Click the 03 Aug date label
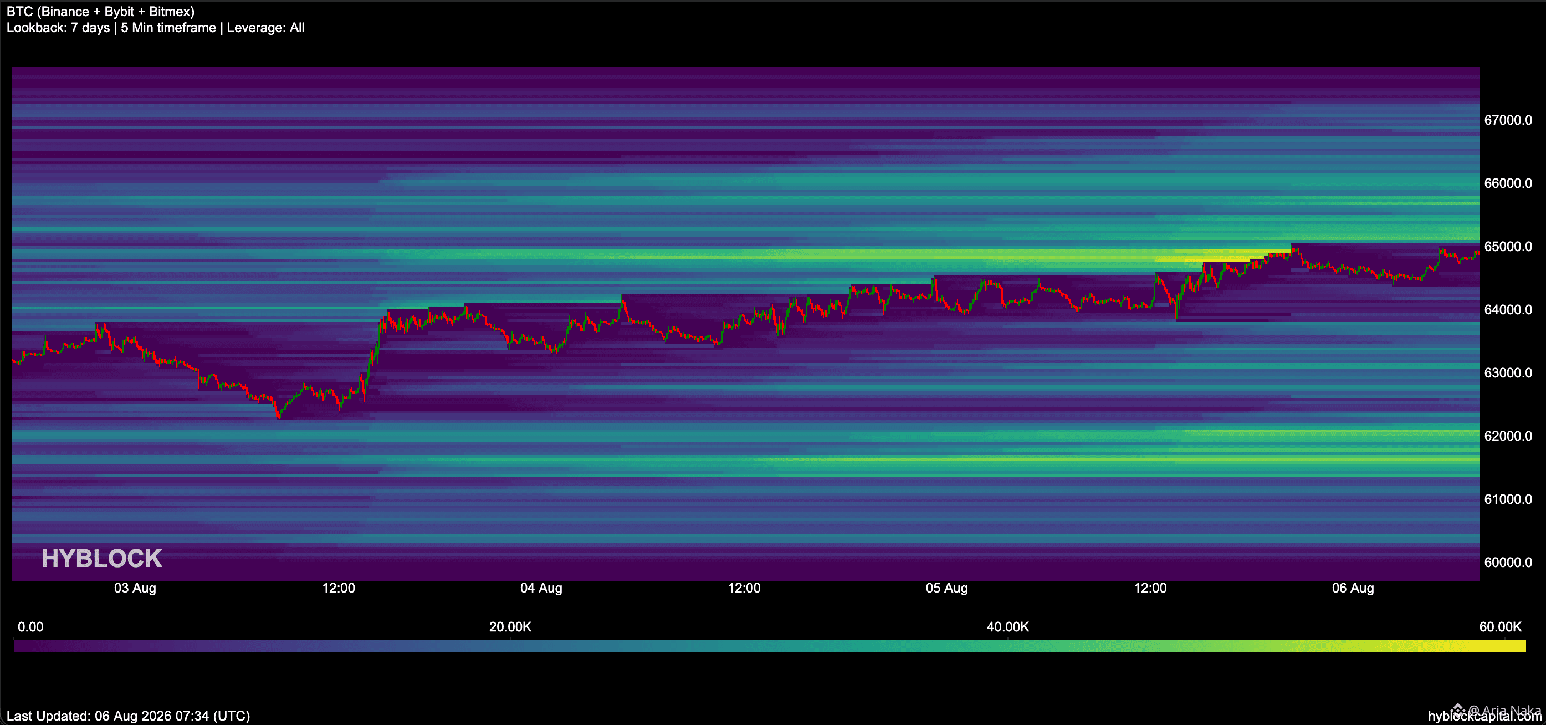This screenshot has height=725, width=1546. click(x=135, y=588)
